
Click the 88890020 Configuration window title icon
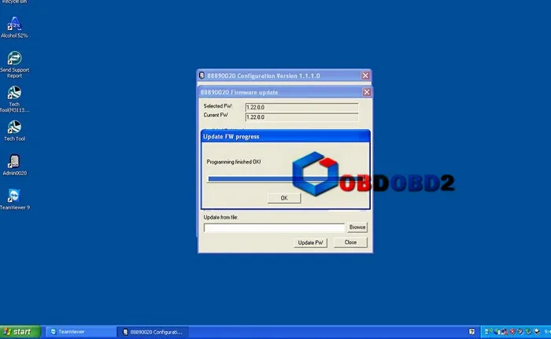pos(202,76)
